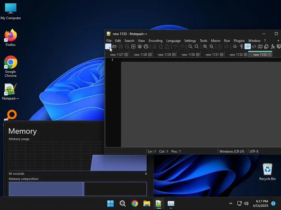Click the Synchronize Vertical Scrolling icon

[220, 46]
